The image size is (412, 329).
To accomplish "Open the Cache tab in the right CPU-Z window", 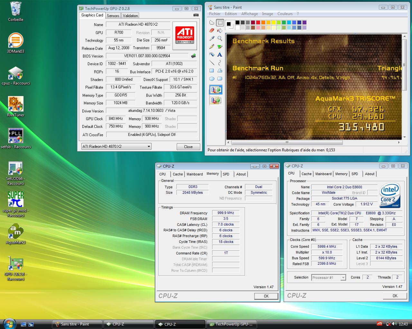I will point(306,174).
